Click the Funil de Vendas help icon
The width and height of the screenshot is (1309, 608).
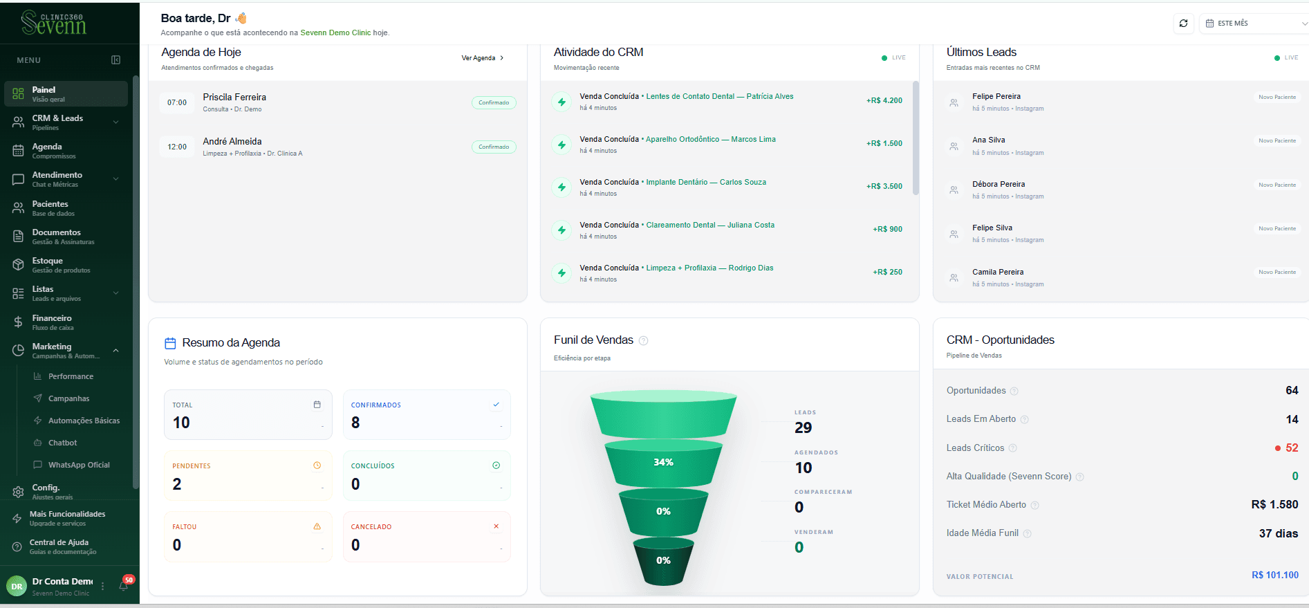644,340
